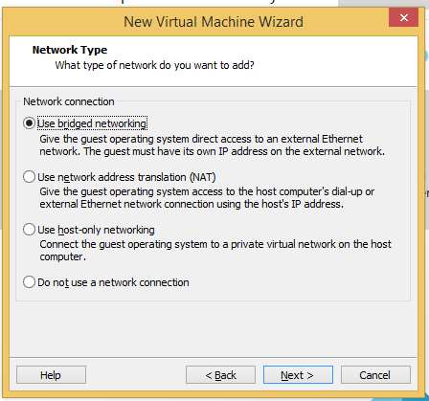The height and width of the screenshot is (401, 429).
Task: Click the 'New Virtual Machine Wizard' title bar
Action: (x=214, y=22)
